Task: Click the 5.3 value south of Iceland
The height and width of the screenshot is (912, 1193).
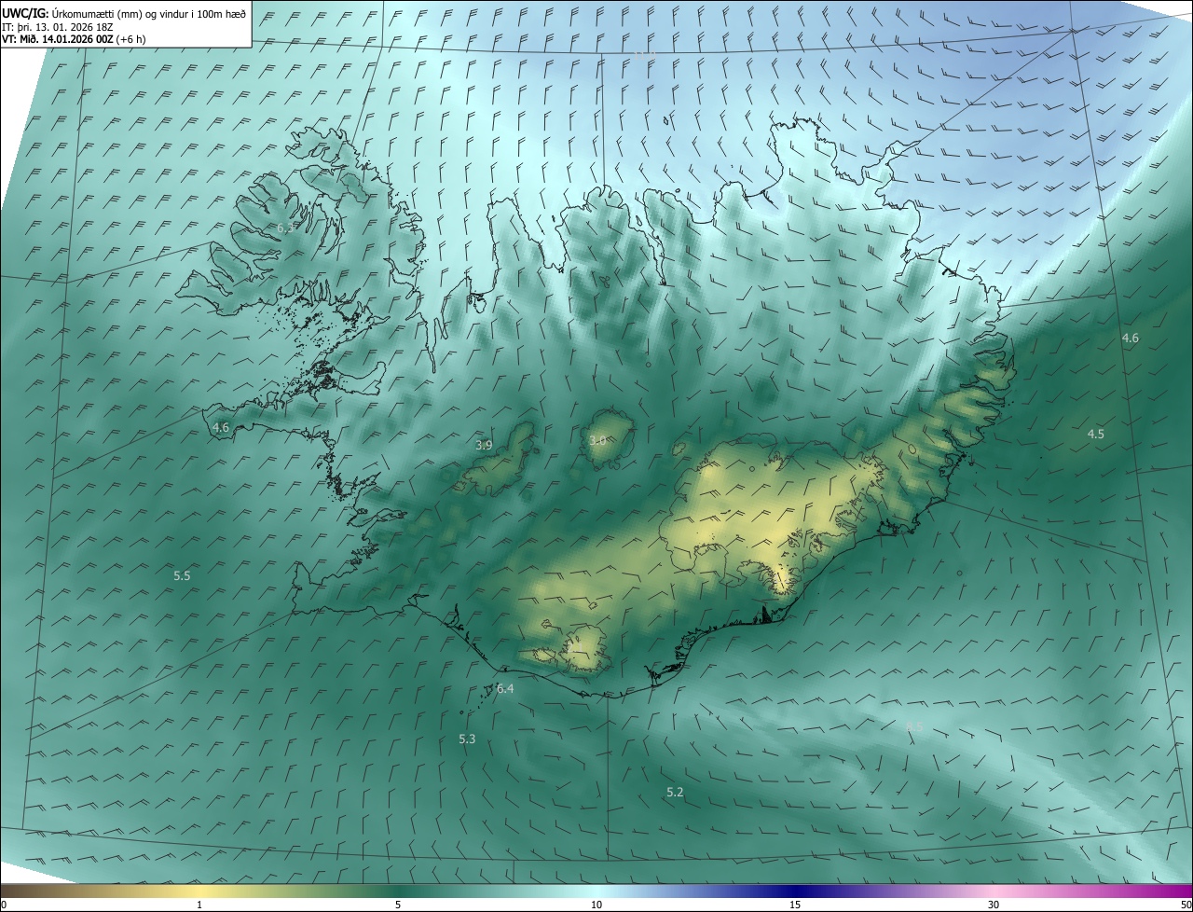Action: [467, 739]
